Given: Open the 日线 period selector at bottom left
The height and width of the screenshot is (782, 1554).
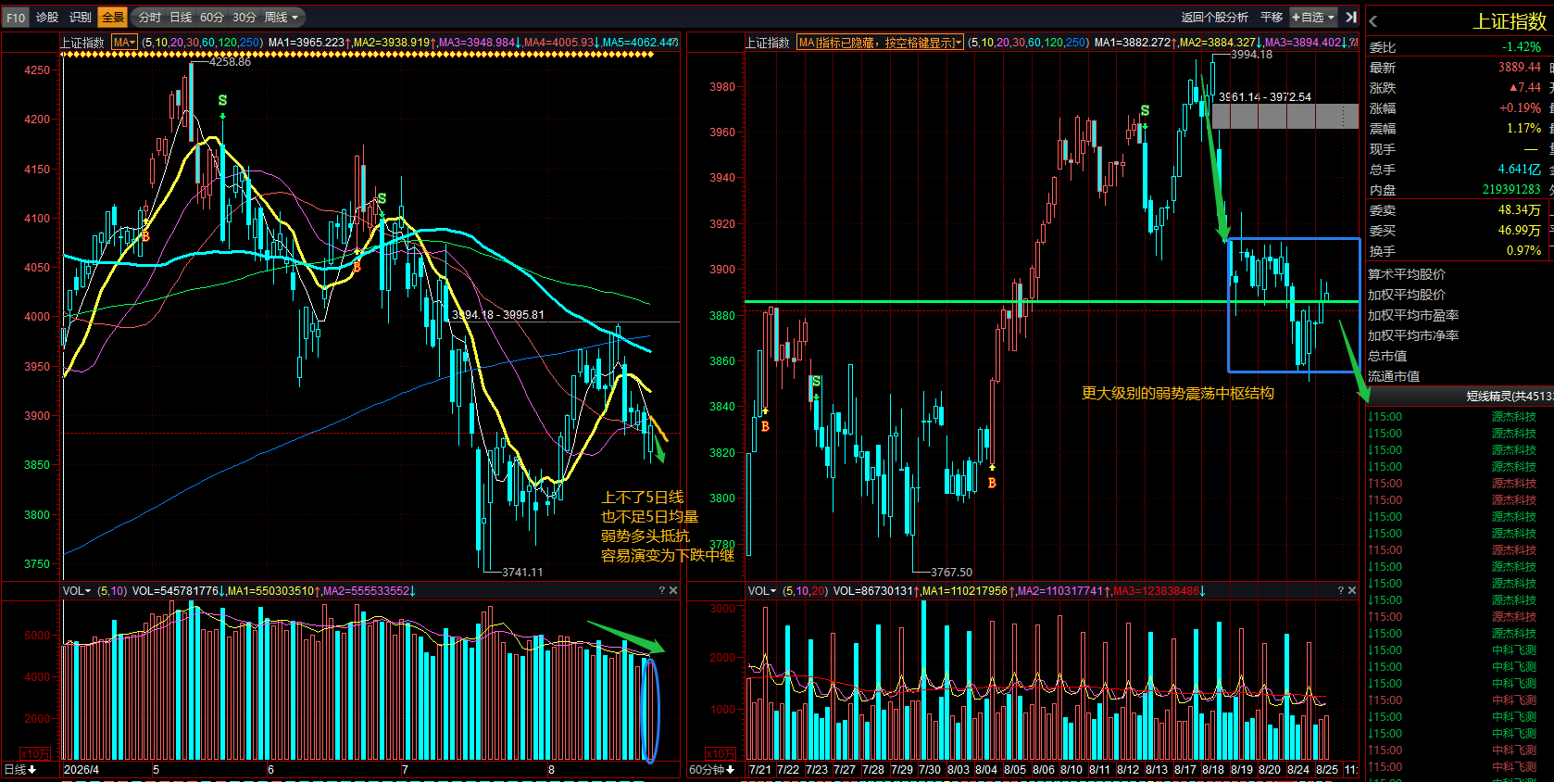Looking at the screenshot, I should pos(20,770).
